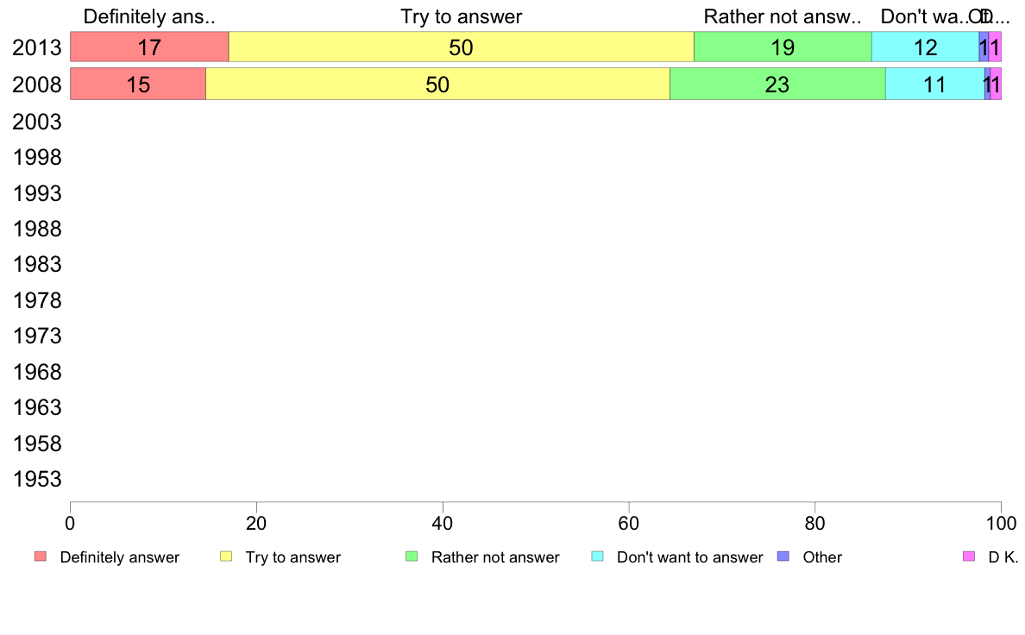Click the green Rather not answer legend swatch
The height and width of the screenshot is (635, 1025).
click(412, 556)
